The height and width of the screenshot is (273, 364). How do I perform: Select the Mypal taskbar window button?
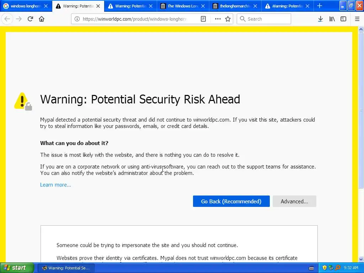pos(66,268)
